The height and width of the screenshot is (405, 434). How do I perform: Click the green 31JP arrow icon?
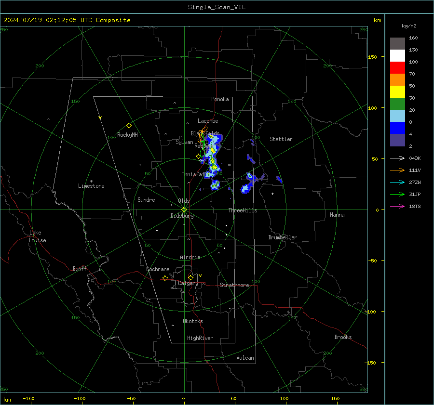397,195
